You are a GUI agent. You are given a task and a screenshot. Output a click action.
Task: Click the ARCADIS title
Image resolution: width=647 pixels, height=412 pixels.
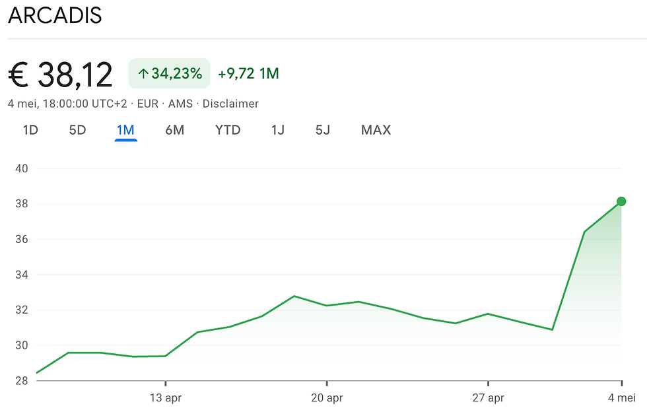pos(55,16)
